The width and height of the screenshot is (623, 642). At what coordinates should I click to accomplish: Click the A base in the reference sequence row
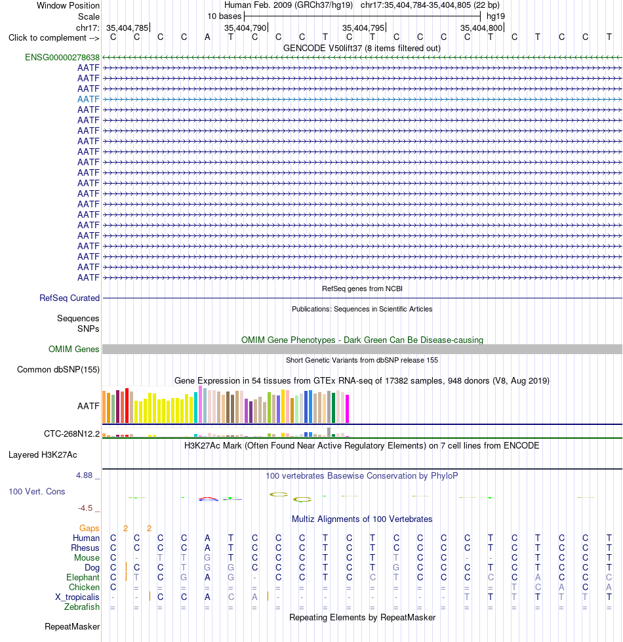pos(207,37)
